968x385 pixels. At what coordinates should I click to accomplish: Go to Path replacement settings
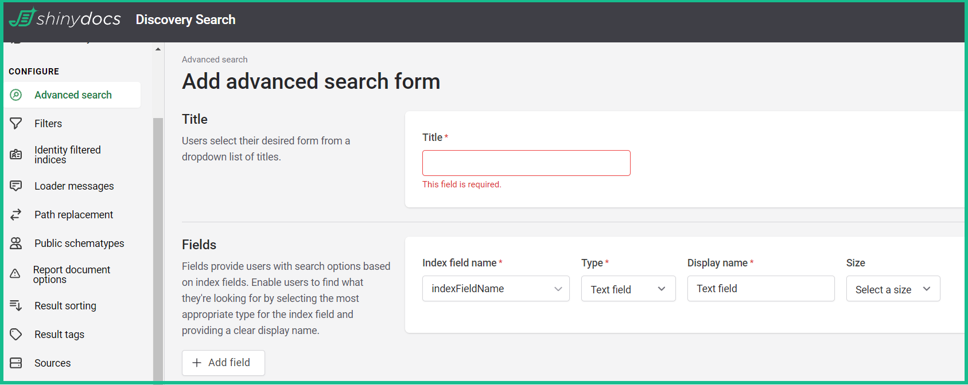[x=73, y=215]
